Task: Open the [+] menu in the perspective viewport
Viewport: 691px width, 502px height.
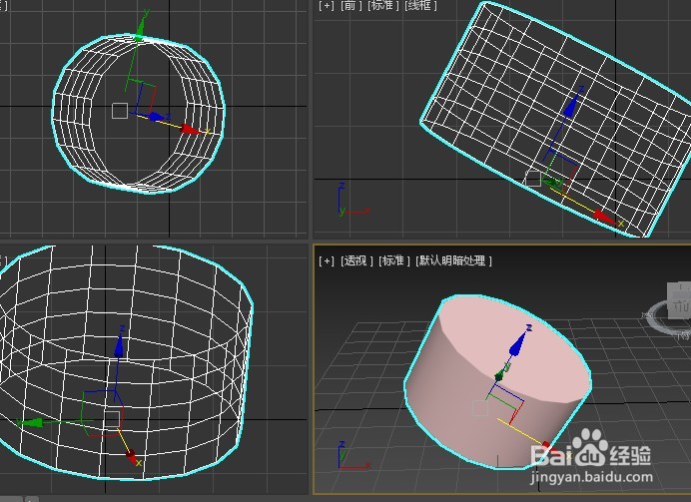Action: point(327,260)
